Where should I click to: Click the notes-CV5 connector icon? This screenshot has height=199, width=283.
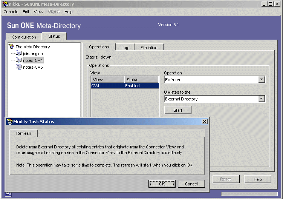pos(18,67)
